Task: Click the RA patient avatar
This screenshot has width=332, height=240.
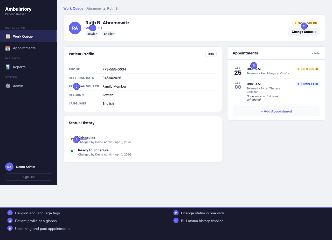Action: tap(75, 28)
